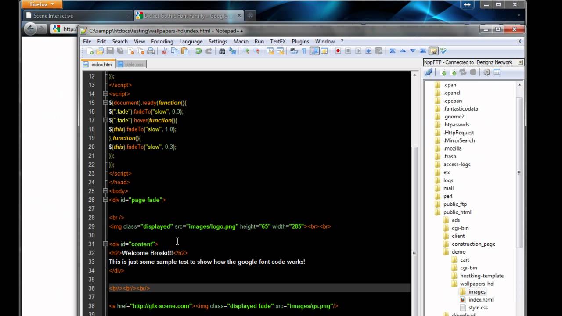This screenshot has width=562, height=316.
Task: Toggle the indent guide button
Action: 314,51
